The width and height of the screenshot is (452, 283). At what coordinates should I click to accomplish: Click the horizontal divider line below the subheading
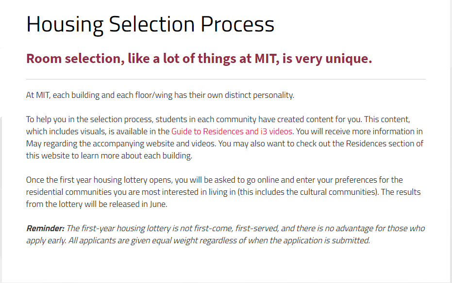226,79
